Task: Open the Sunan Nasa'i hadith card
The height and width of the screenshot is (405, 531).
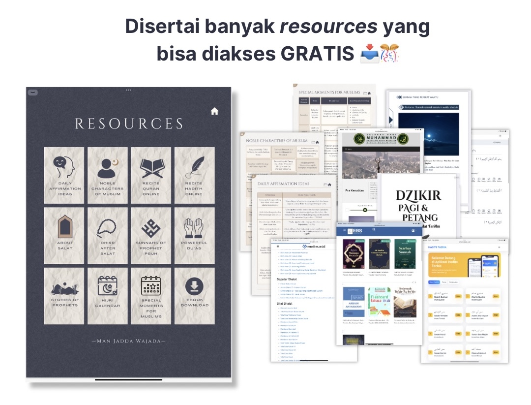Action: pos(445,333)
